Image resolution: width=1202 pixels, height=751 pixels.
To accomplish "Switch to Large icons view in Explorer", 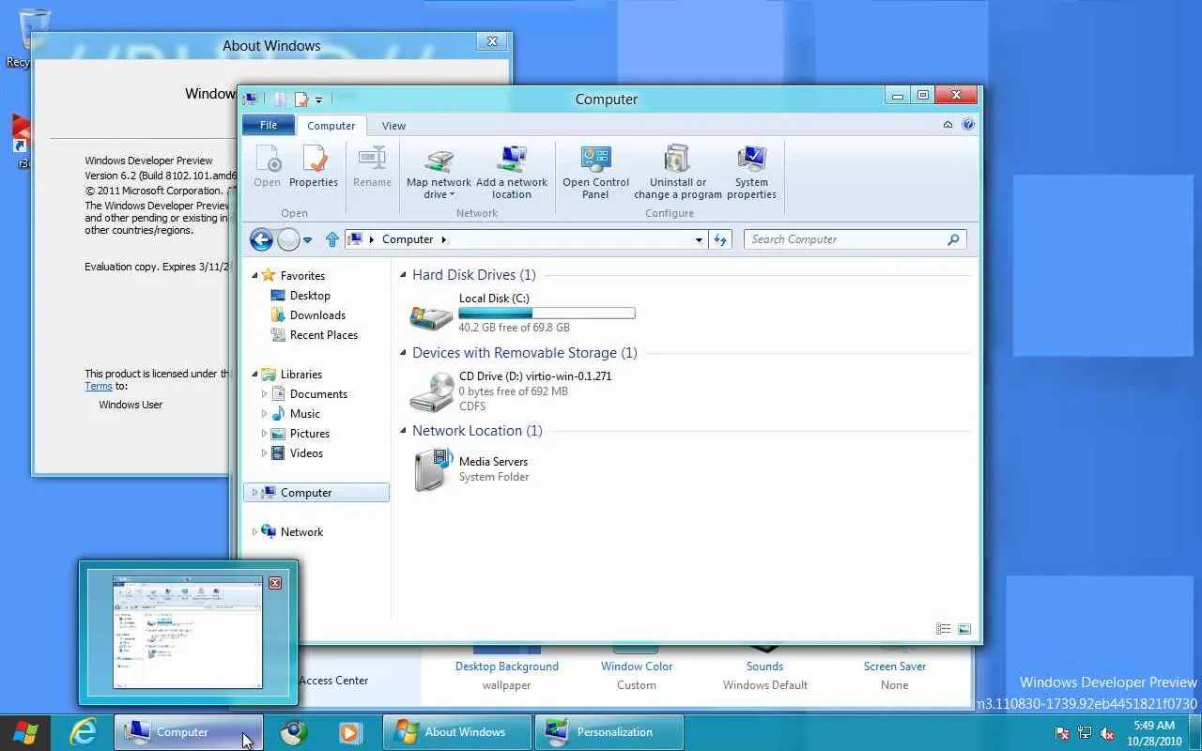I will click(963, 629).
